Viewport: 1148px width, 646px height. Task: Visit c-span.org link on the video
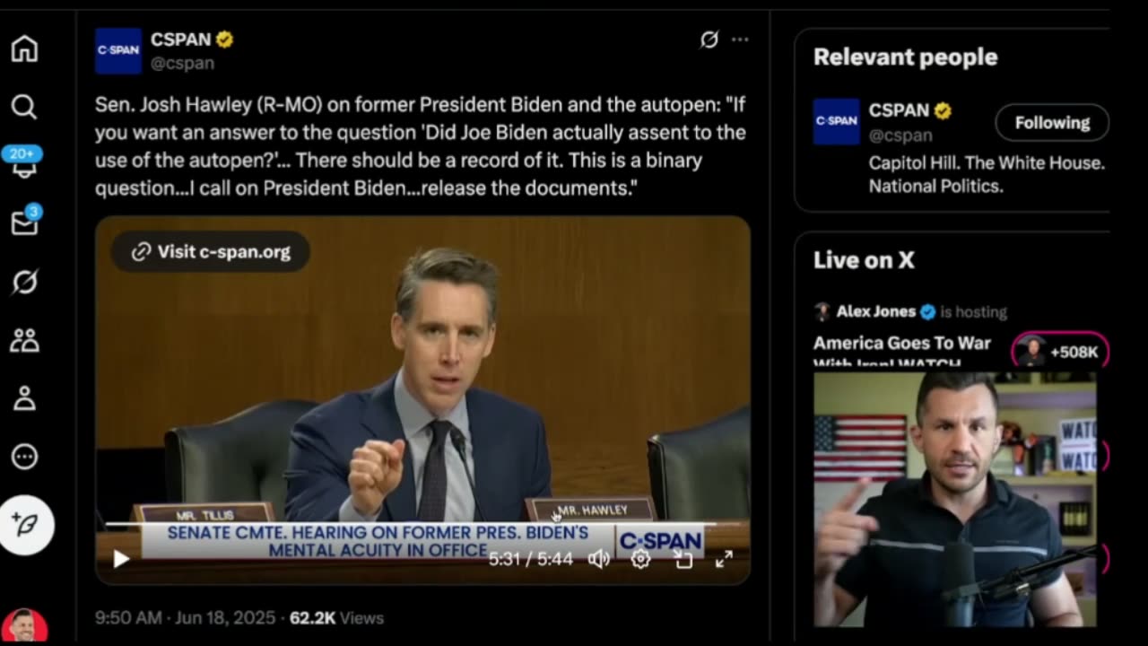211,251
